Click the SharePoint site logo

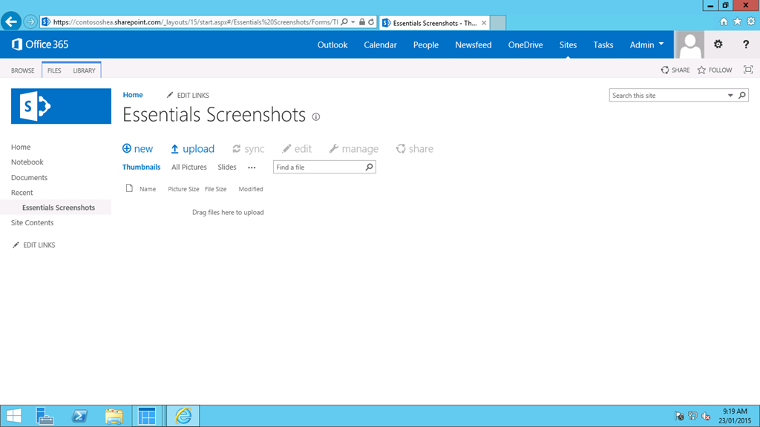pos(61,106)
